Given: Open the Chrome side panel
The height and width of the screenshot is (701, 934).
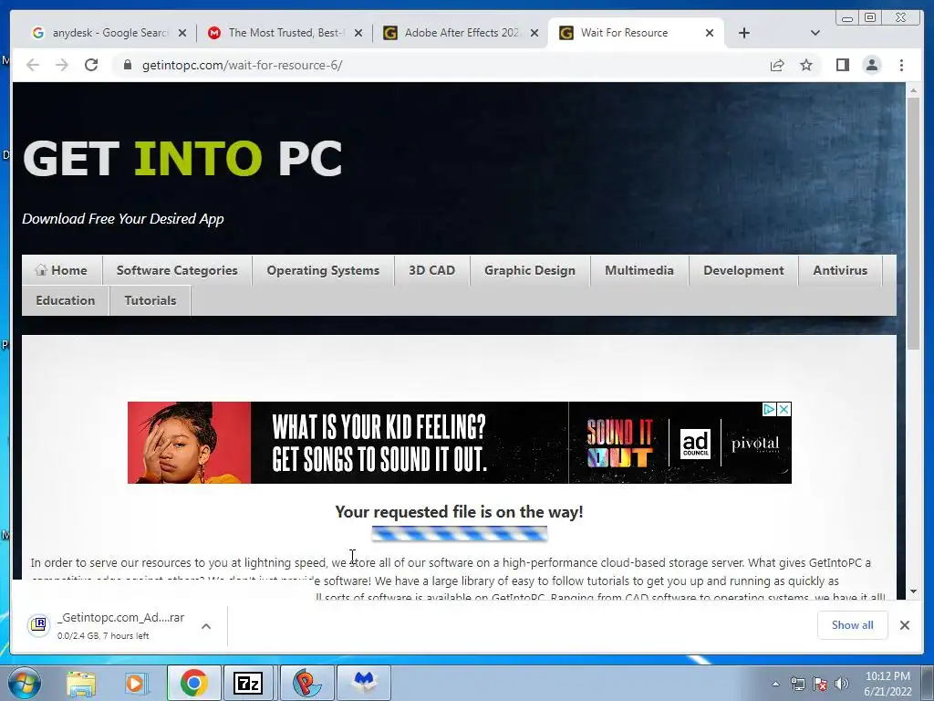Looking at the screenshot, I should click(842, 65).
